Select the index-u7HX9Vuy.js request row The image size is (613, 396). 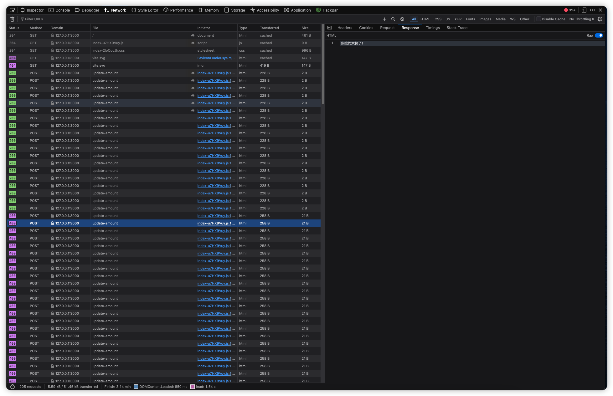[163, 43]
